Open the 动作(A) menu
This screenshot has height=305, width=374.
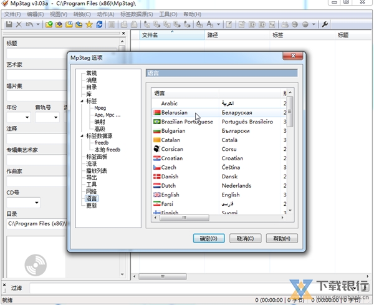tap(105, 14)
